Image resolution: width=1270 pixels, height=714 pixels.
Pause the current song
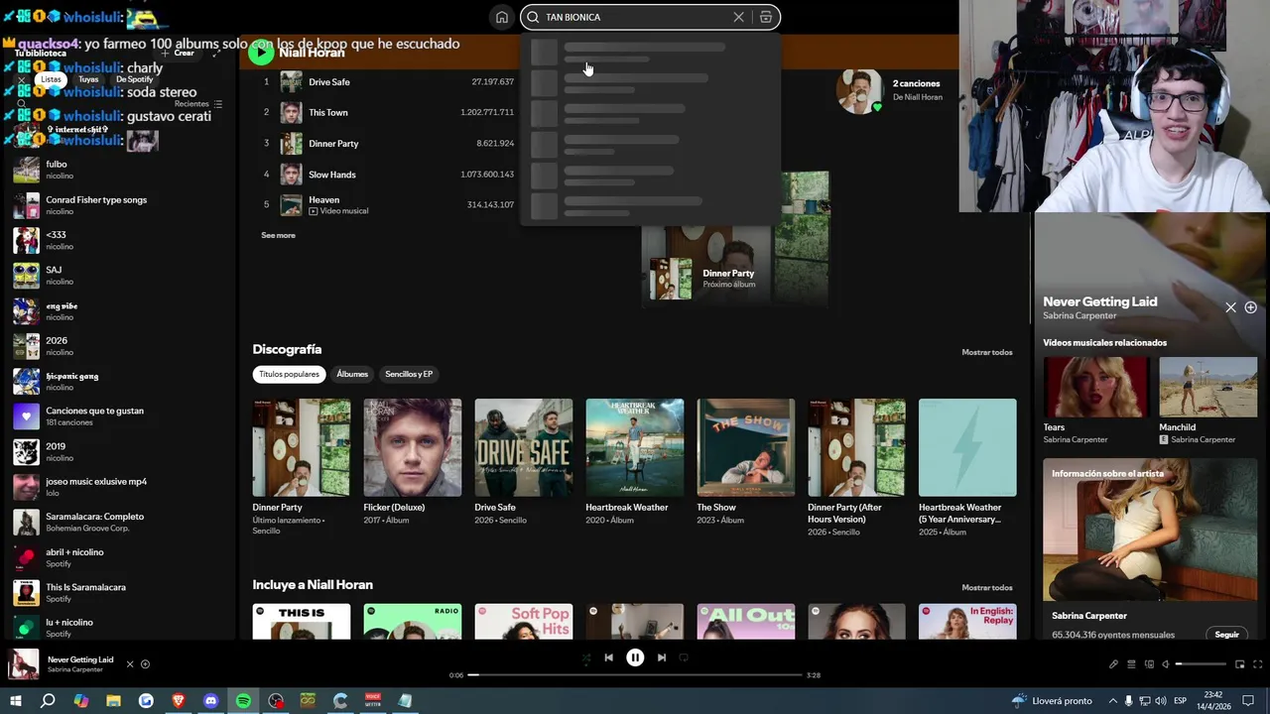(635, 657)
